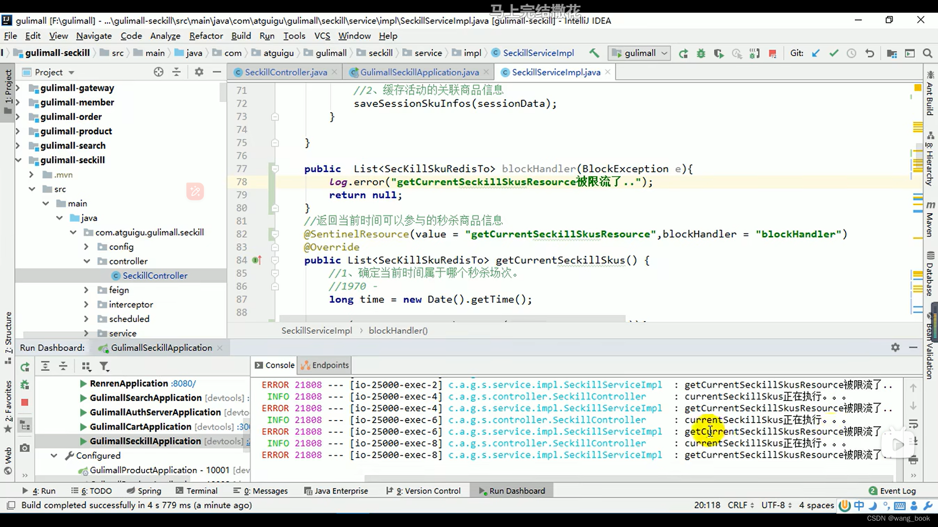Open the Event Log button
This screenshot has width=938, height=527.
892,491
